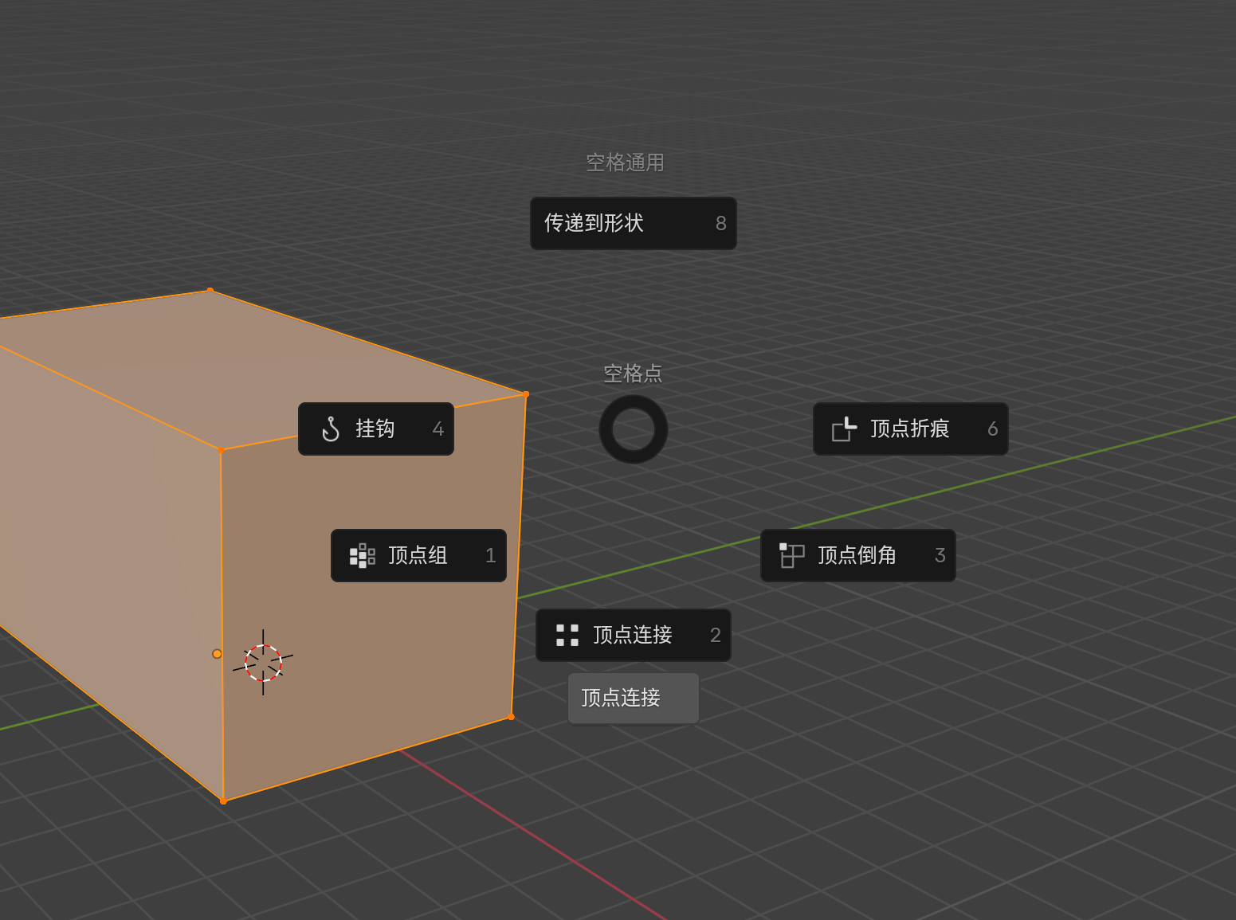
Task: Click the 空格通用 title label
Action: (625, 162)
